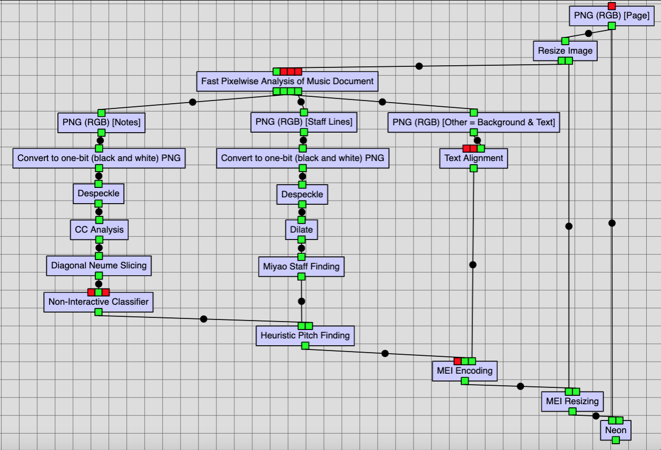Screen dimensions: 661x450
Task: Select Convert to one-bit node under Notes
Action: (x=99, y=158)
